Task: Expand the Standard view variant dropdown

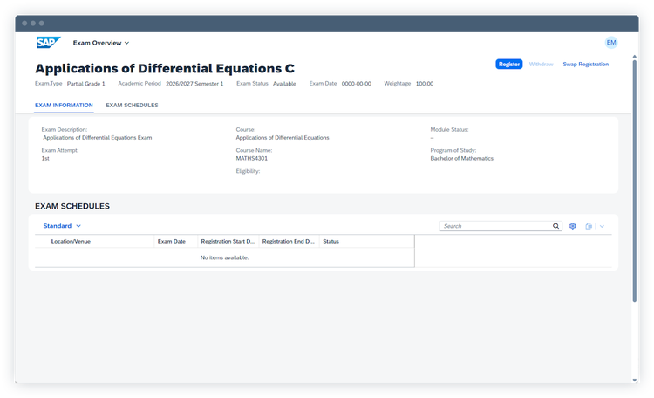Action: 62,226
